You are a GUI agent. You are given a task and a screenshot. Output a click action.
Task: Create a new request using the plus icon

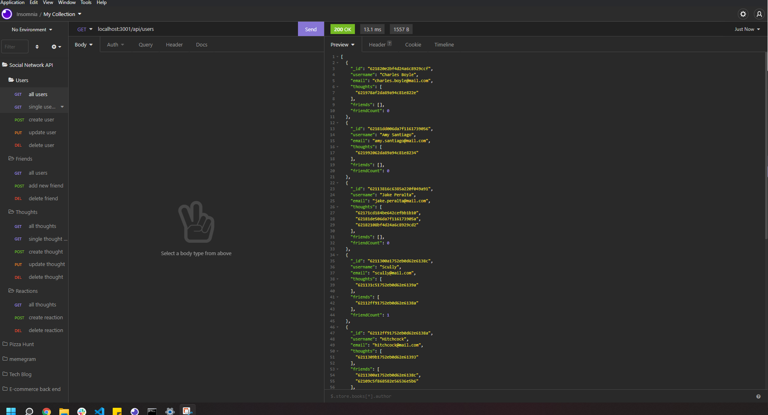(x=55, y=46)
